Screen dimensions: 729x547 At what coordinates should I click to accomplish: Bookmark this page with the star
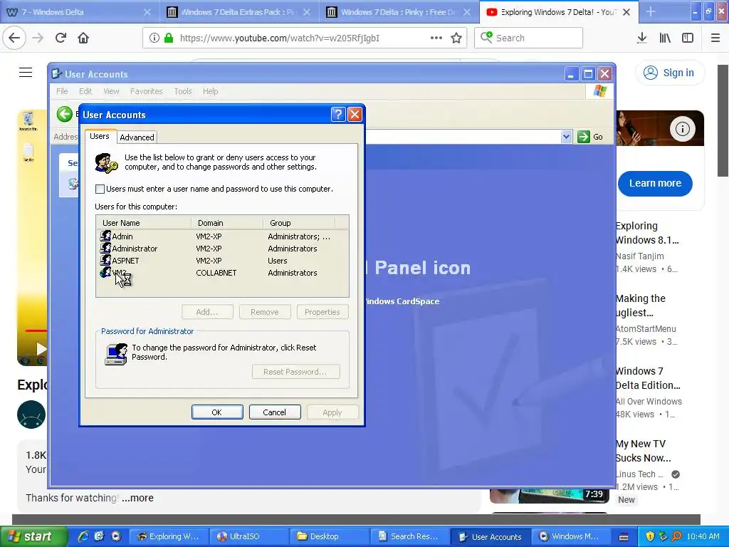coord(456,38)
